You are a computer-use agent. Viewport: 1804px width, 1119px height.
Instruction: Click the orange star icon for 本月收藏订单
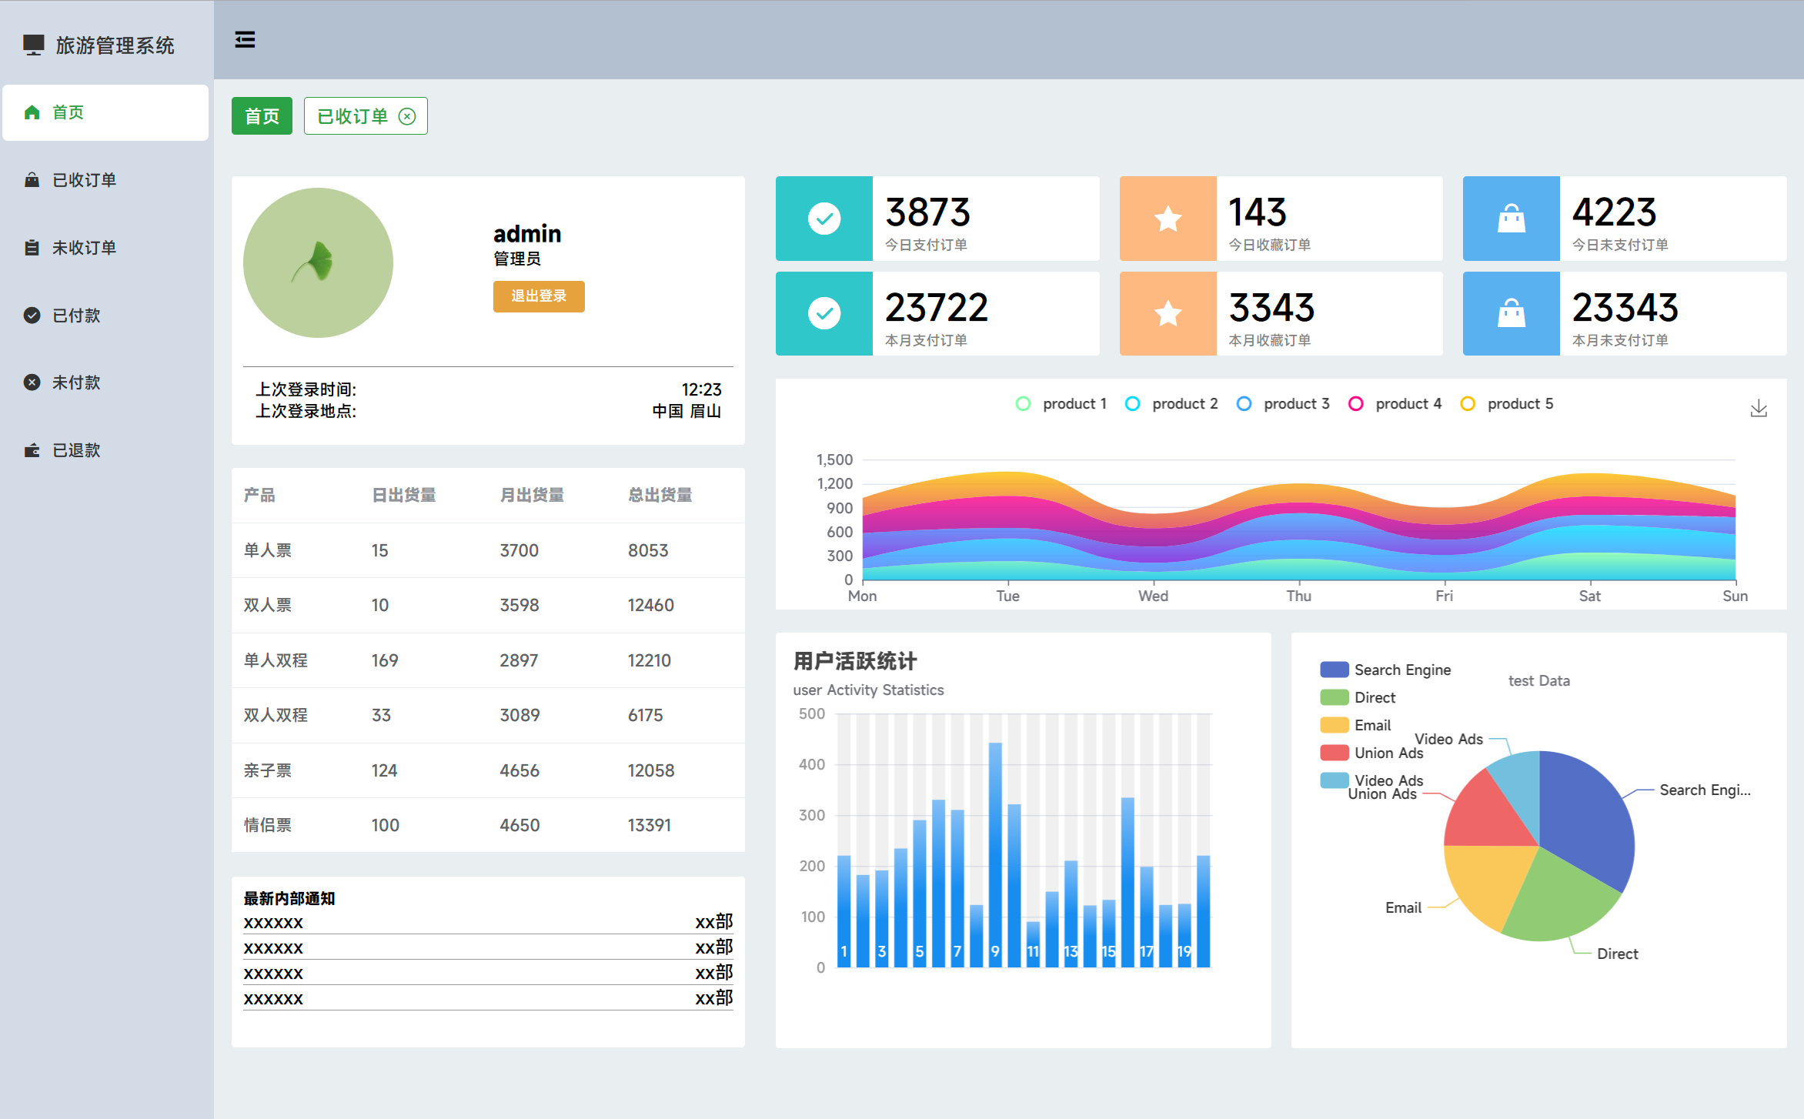(1168, 313)
